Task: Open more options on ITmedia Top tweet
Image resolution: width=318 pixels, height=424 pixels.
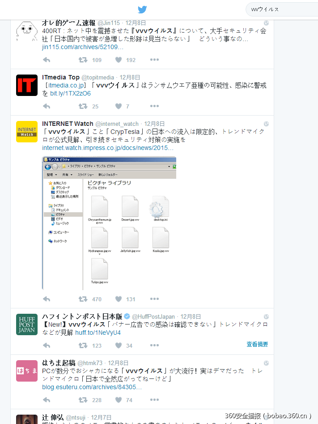Action: [154, 106]
